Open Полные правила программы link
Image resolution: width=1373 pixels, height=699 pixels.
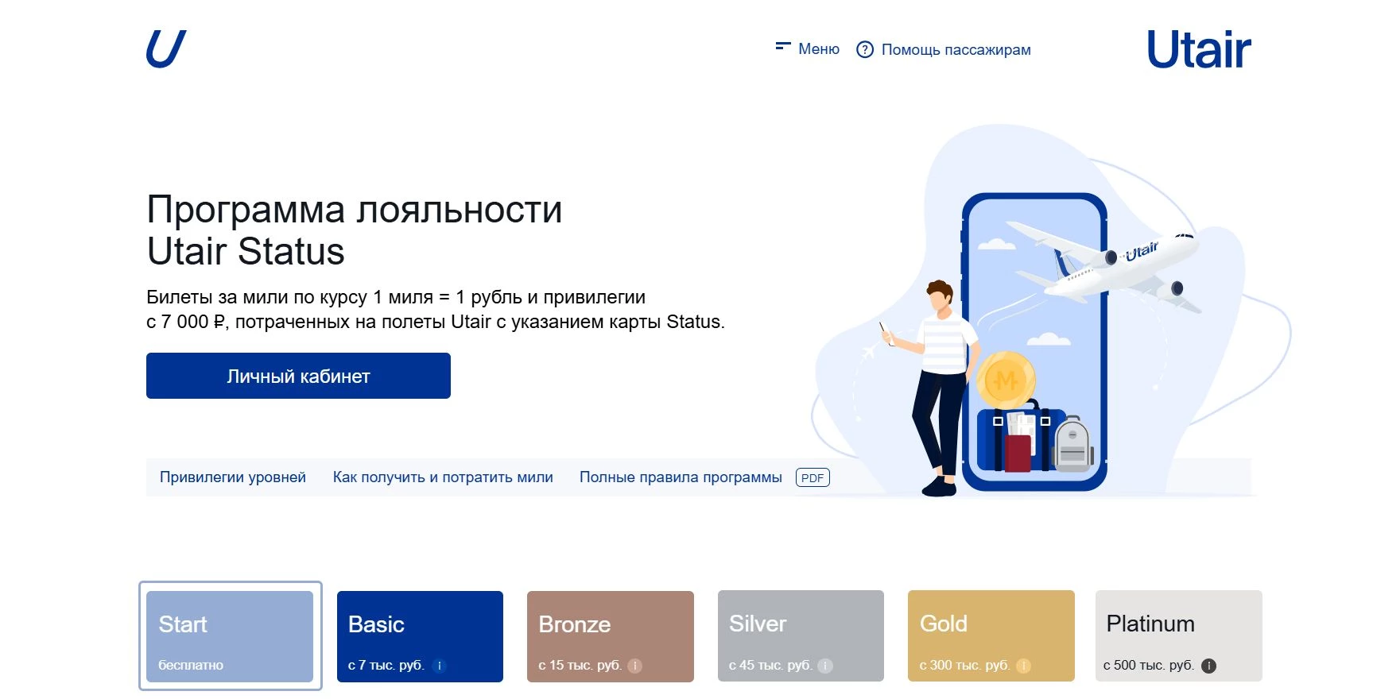click(x=681, y=477)
